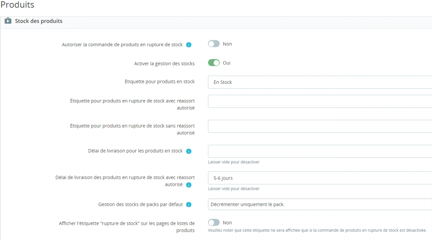Click the Produits page title

pos(17,5)
